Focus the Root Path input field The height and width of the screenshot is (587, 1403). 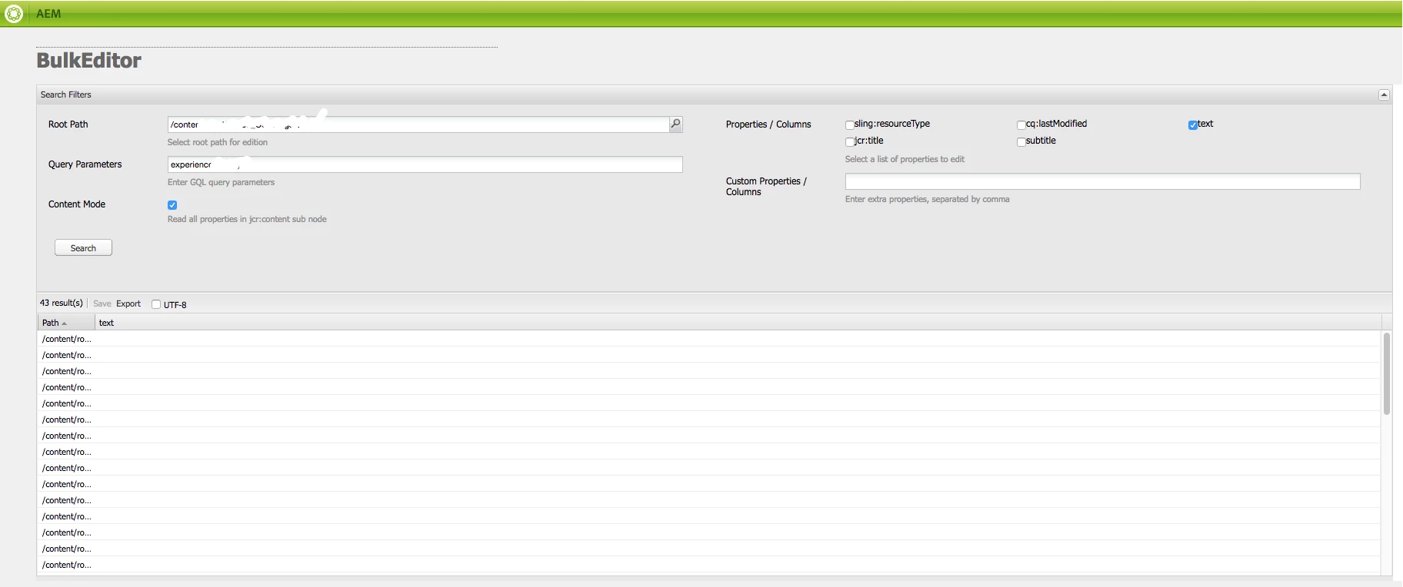click(418, 124)
